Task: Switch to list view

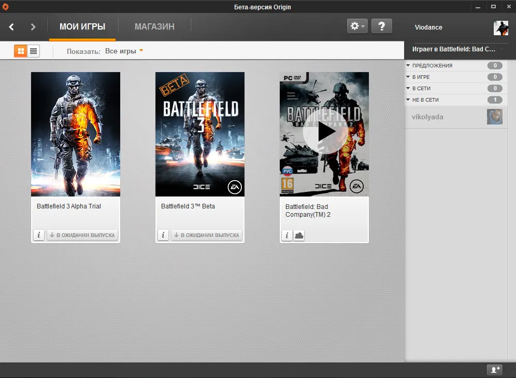Action: (x=34, y=51)
